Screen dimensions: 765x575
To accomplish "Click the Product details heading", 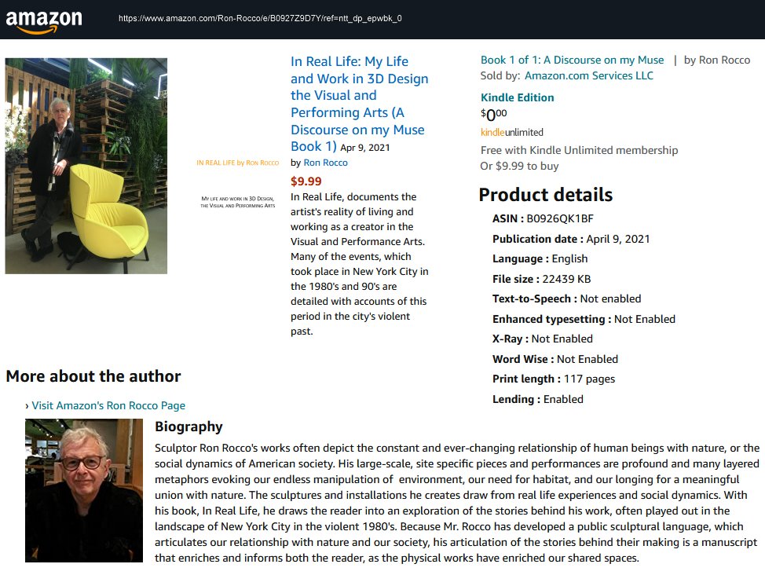I will tap(545, 195).
